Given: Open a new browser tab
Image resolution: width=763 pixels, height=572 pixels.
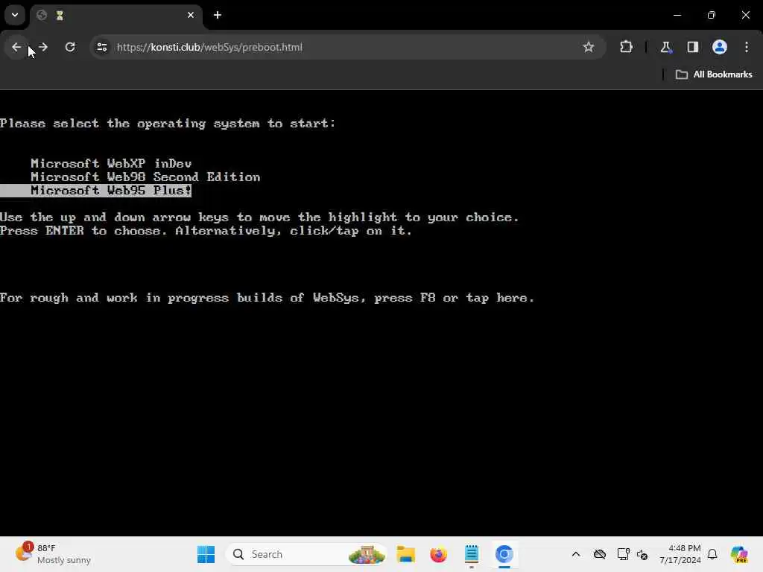Looking at the screenshot, I should [x=218, y=15].
